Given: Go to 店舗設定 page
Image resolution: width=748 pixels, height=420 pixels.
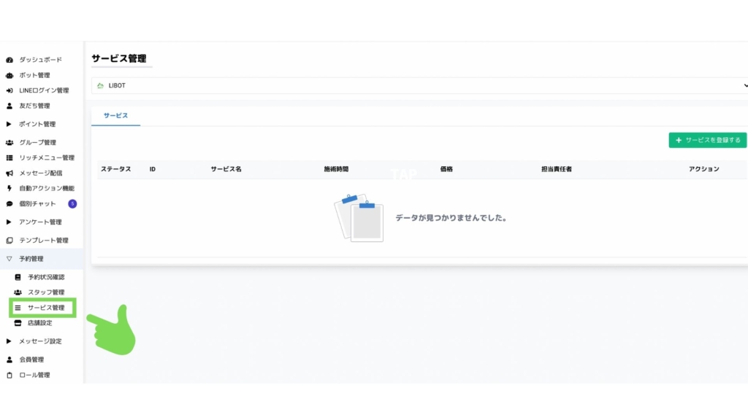Looking at the screenshot, I should click(39, 323).
